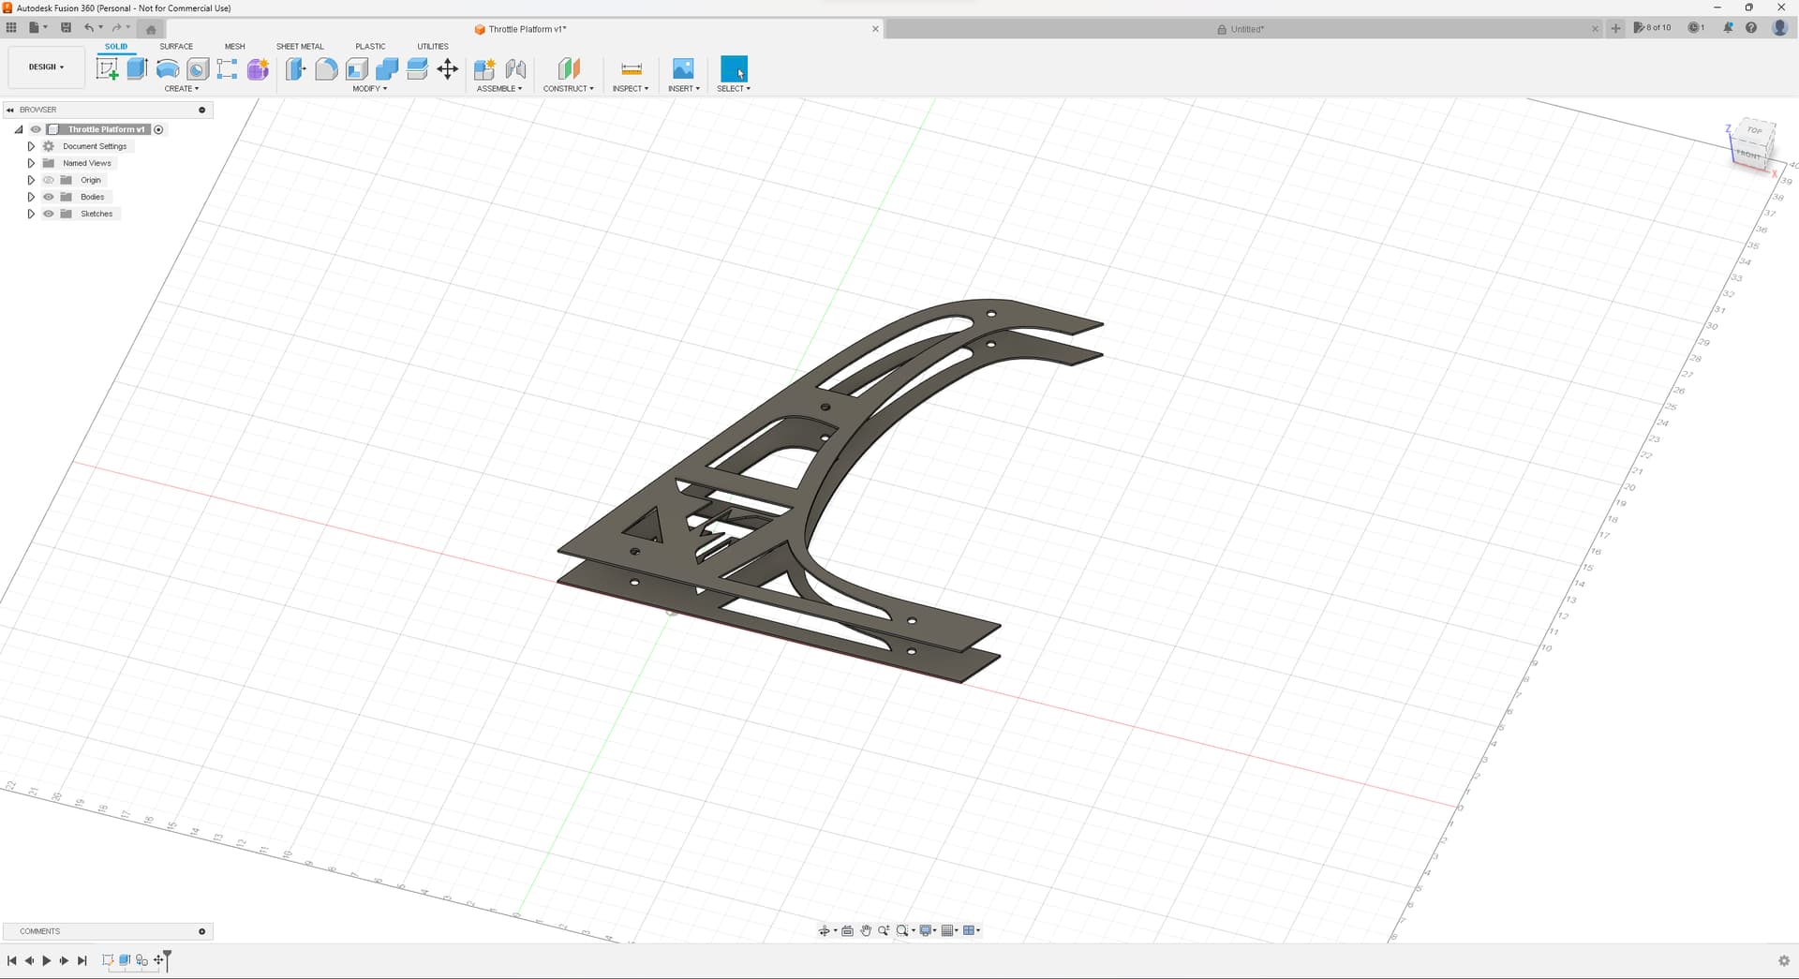Screen dimensions: 1799x979
Task: Select the Pan hand tool
Action: [866, 930]
